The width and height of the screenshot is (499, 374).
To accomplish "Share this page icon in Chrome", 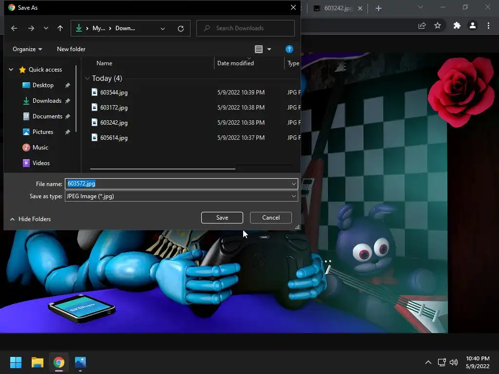I will point(422,25).
